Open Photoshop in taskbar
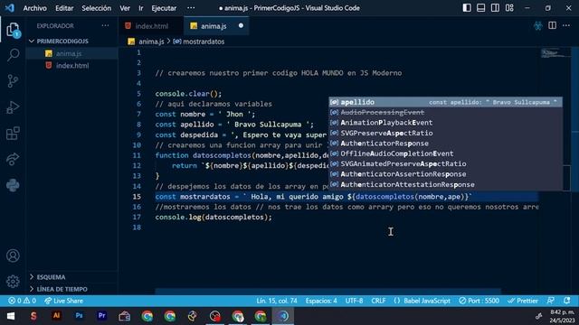Image resolution: width=579 pixels, height=325 pixels. pos(79,316)
